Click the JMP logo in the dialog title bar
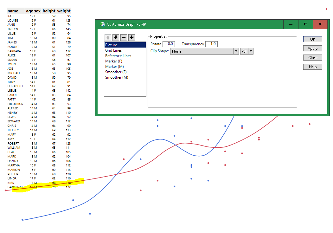Screen dimensions: 333x233 pos(102,24)
